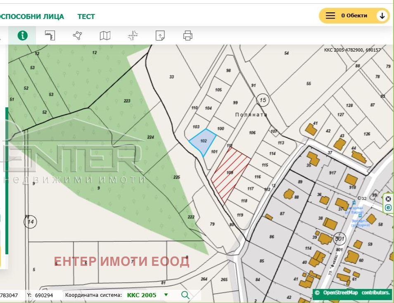Click parcel number 119

(x=240, y=215)
